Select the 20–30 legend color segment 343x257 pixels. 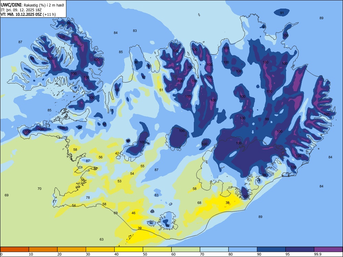point(72,249)
